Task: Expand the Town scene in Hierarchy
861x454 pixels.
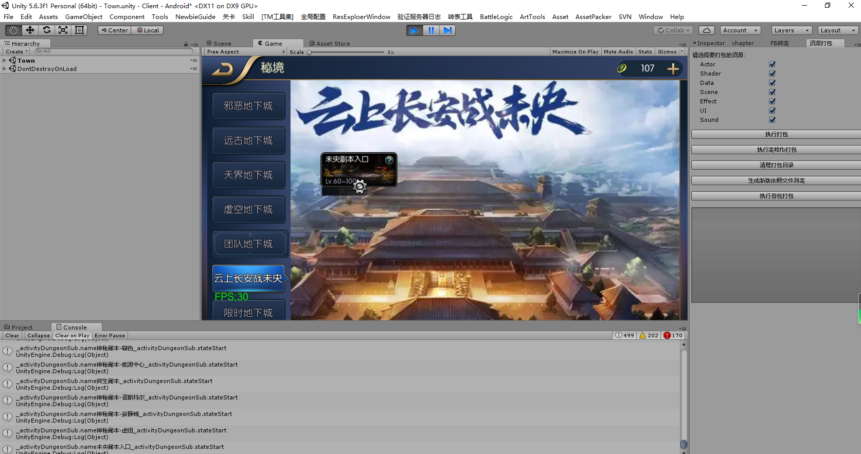Action: click(5, 61)
